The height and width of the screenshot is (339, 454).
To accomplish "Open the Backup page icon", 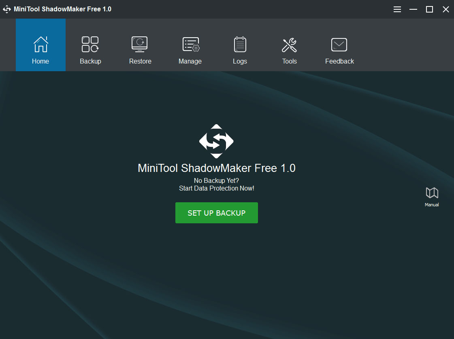I will click(90, 44).
